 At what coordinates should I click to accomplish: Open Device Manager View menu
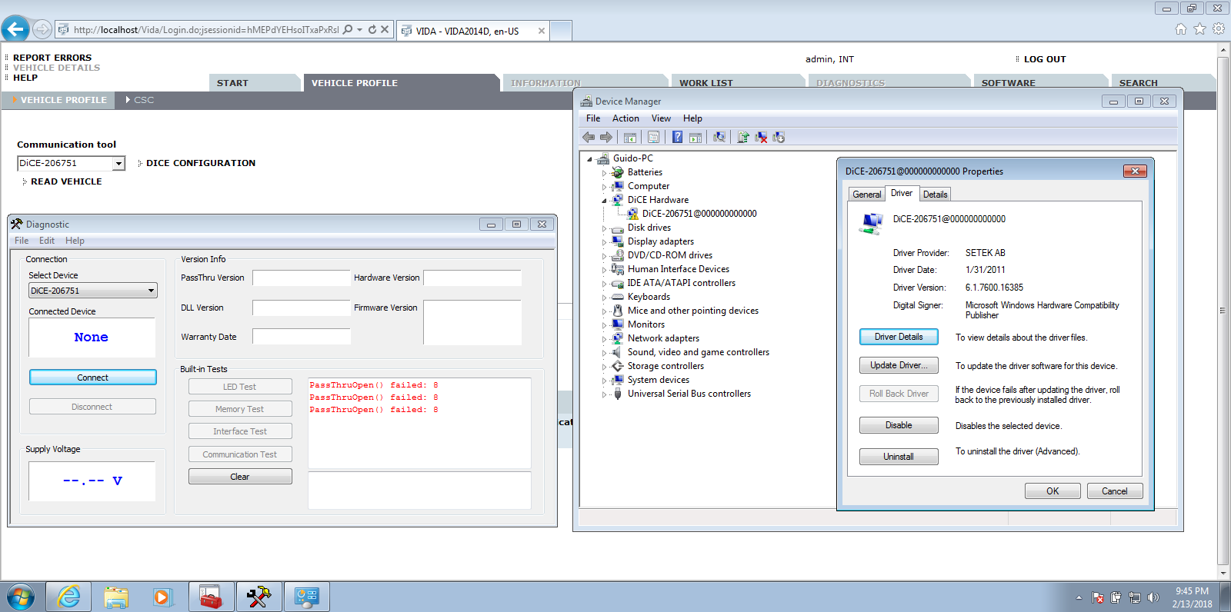pos(661,118)
